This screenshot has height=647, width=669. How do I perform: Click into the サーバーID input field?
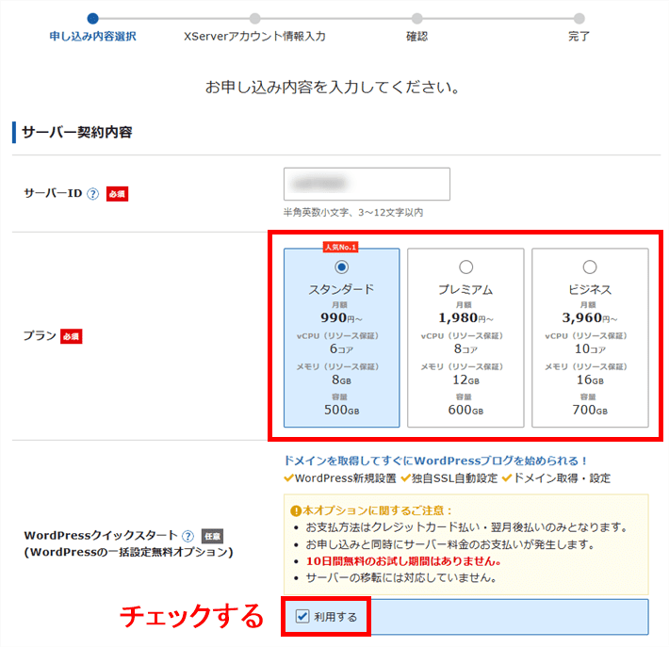[x=366, y=185]
